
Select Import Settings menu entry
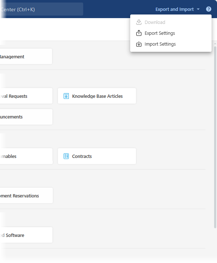[160, 44]
